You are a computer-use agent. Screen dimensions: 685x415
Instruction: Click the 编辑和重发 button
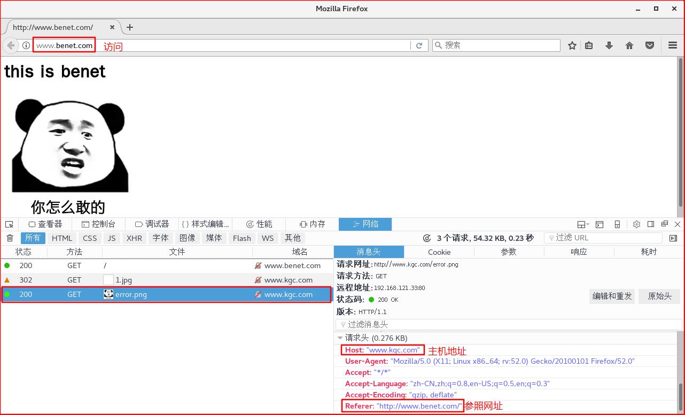[612, 296]
